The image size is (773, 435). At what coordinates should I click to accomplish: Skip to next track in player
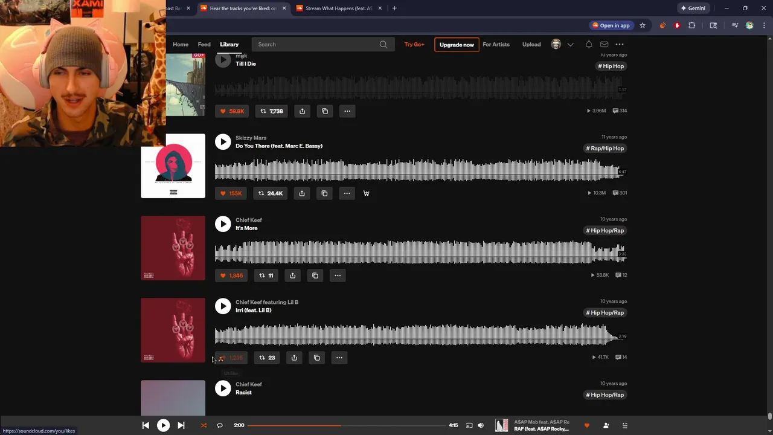point(181,425)
